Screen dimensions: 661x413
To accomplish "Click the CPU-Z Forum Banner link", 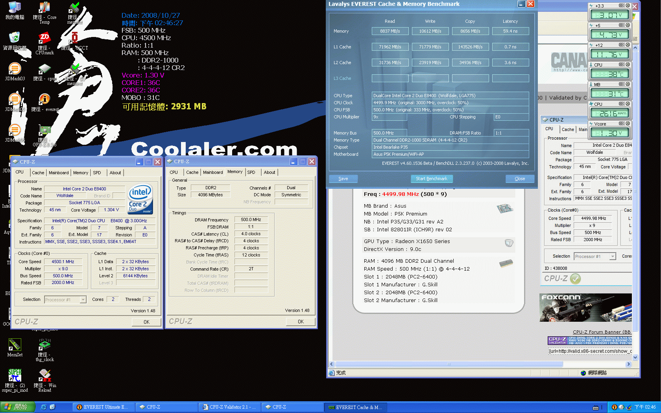I will [x=602, y=332].
